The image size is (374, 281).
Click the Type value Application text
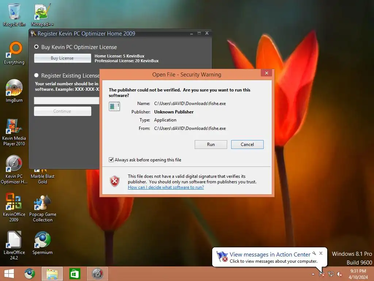tap(165, 120)
